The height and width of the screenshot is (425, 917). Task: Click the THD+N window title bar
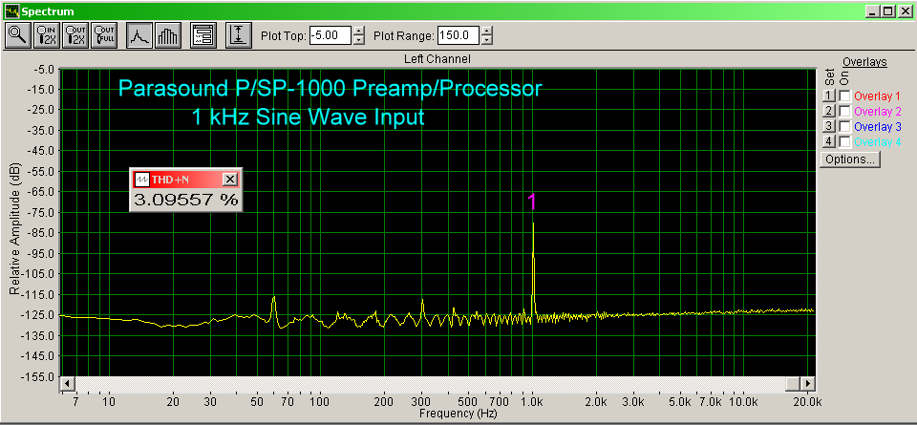(185, 179)
